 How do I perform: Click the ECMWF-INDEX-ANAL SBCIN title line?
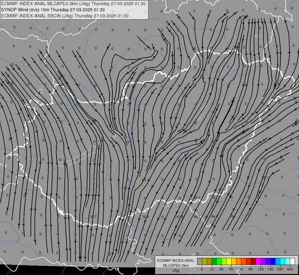click(65, 16)
